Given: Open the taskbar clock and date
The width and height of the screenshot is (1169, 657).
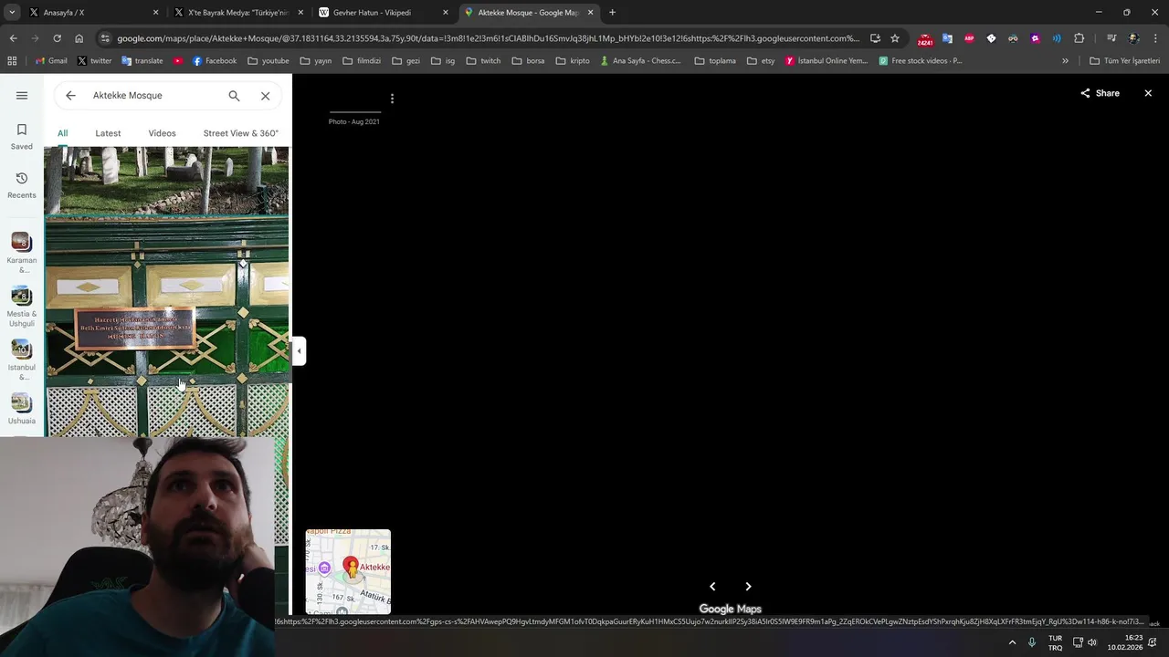Looking at the screenshot, I should tap(1125, 642).
